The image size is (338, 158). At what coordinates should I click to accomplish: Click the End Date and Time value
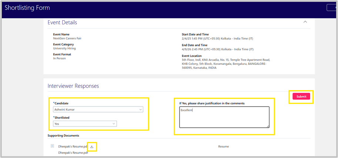(217, 49)
